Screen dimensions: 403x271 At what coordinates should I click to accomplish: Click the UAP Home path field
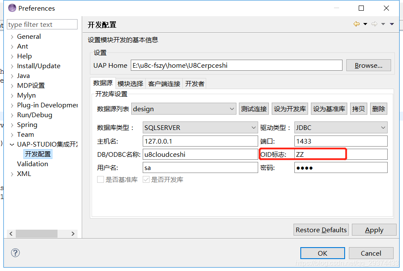point(236,65)
